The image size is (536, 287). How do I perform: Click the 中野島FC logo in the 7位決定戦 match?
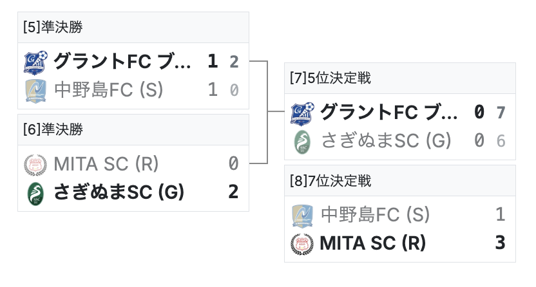click(301, 214)
